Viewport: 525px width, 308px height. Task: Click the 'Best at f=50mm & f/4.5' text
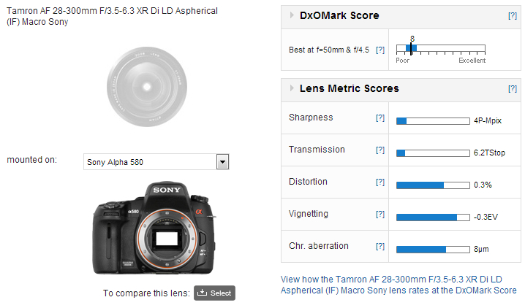click(329, 50)
